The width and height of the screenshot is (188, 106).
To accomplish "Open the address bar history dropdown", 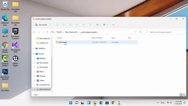I will pyautogui.click(x=136, y=32).
